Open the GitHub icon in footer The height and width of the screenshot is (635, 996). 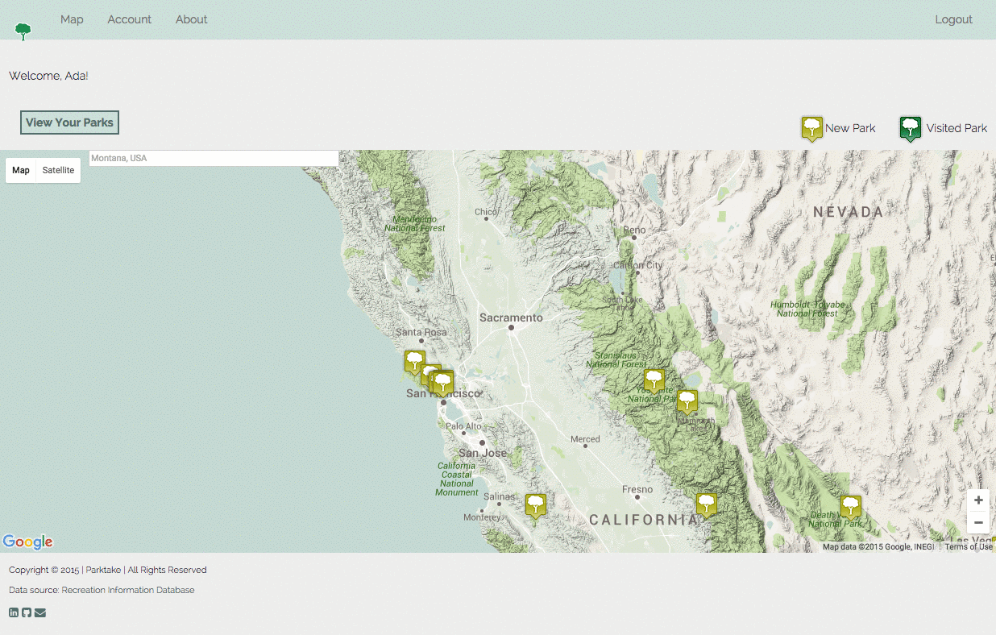click(27, 612)
